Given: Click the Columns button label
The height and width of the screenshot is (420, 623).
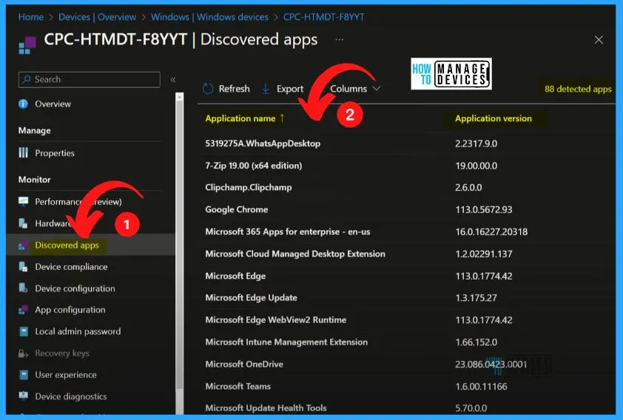Looking at the screenshot, I should pyautogui.click(x=348, y=89).
